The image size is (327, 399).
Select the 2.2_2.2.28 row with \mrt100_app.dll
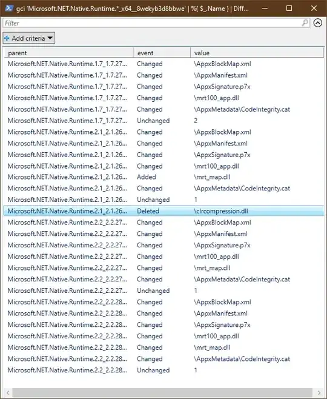pos(163,336)
